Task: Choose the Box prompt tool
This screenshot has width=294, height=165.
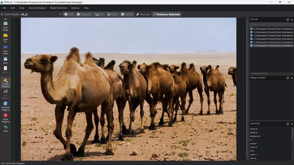Action: pos(99,14)
